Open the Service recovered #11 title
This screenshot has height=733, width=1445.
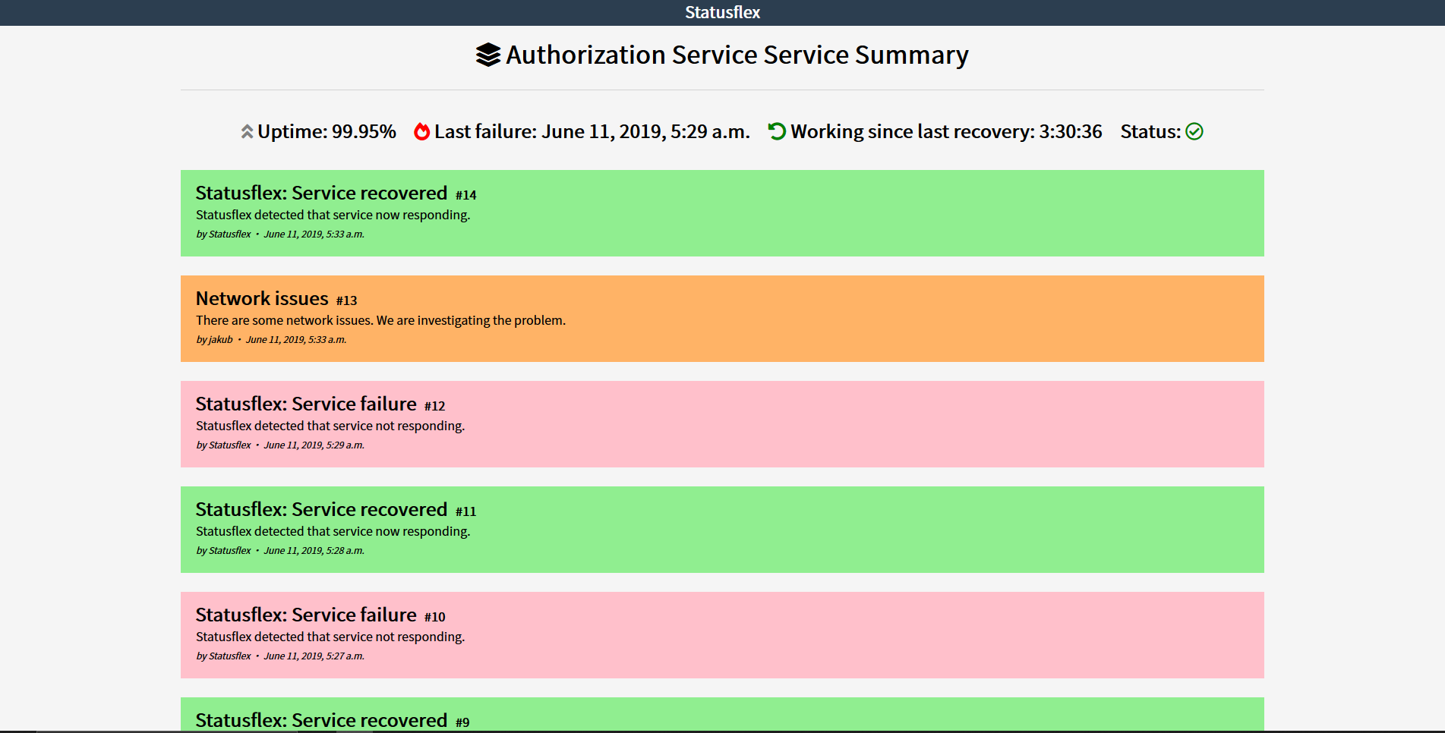tap(321, 509)
